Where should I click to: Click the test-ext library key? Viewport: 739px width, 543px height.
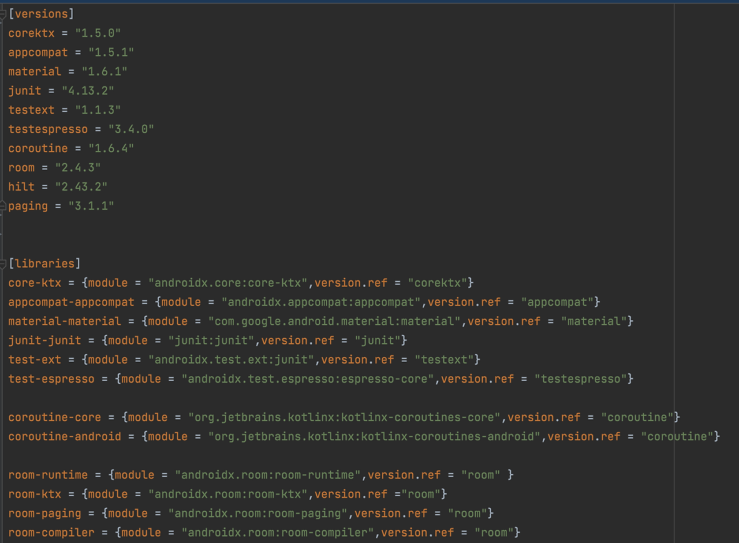coord(35,359)
